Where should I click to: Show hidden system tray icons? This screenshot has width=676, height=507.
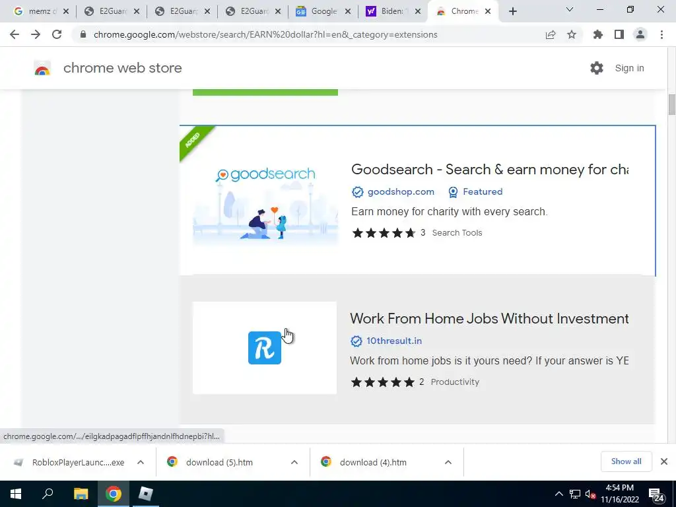pyautogui.click(x=558, y=494)
